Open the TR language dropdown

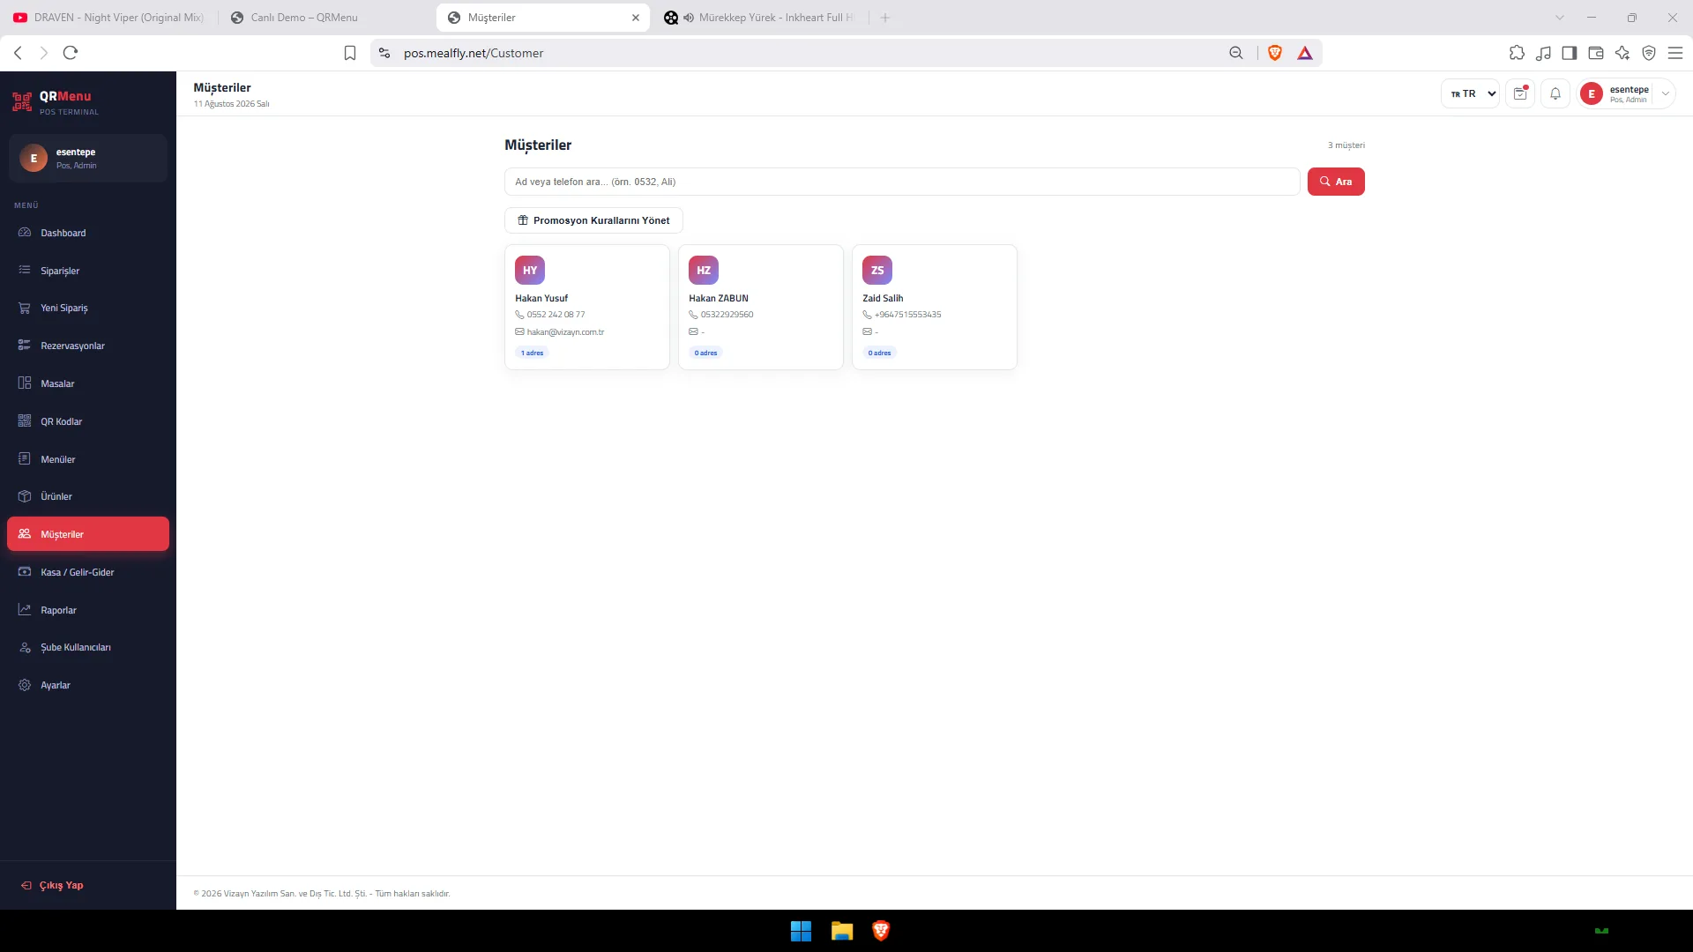coord(1470,93)
